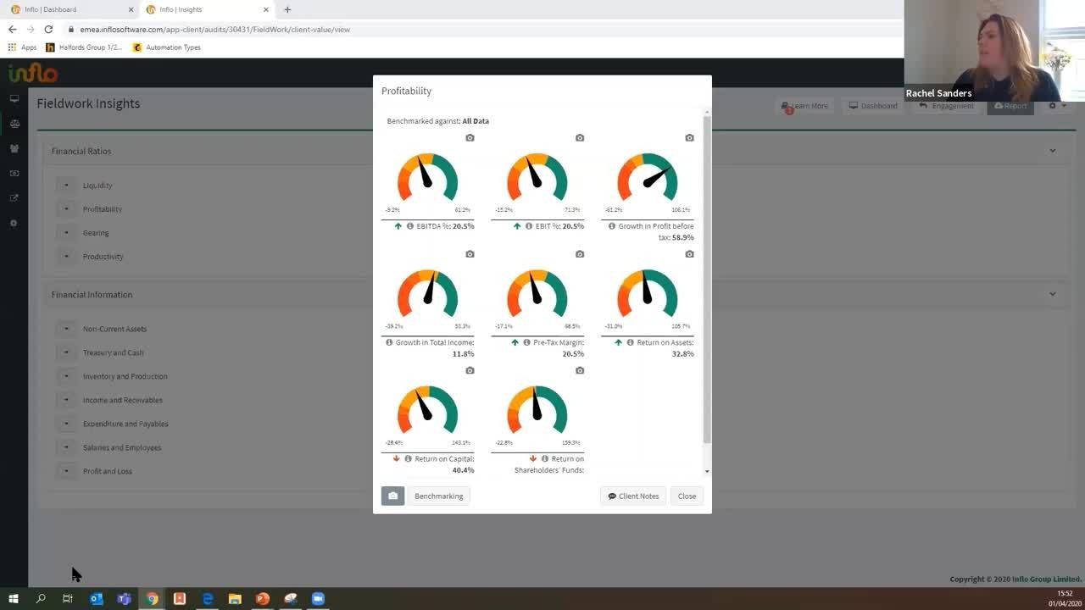
Task: Click info icon beside Growth in Total Income
Action: pos(390,342)
